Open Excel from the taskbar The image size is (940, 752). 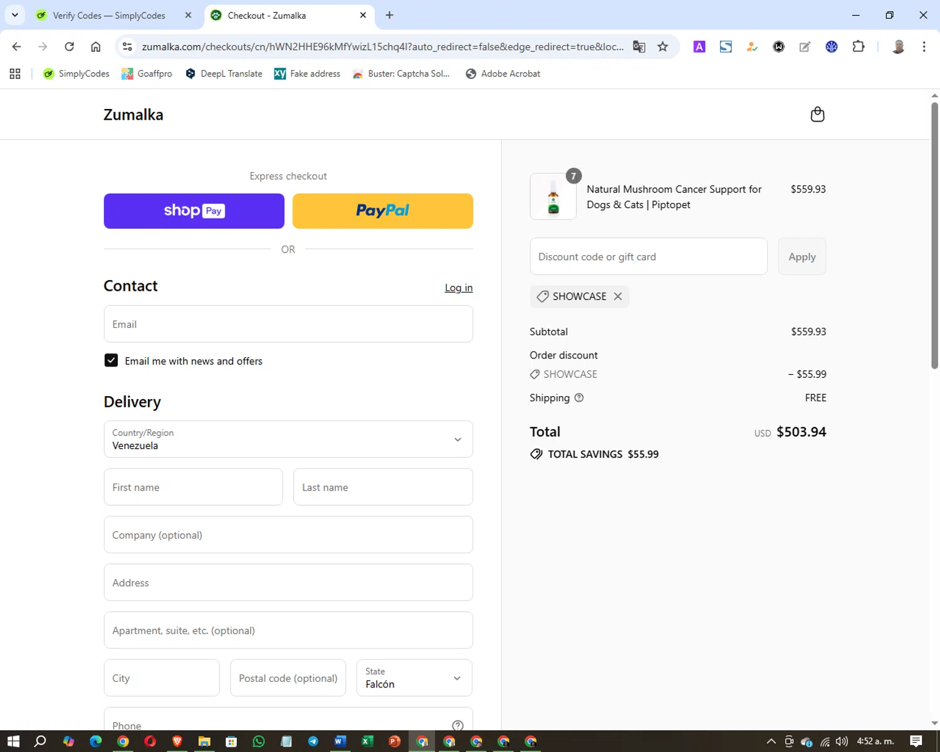(x=367, y=741)
